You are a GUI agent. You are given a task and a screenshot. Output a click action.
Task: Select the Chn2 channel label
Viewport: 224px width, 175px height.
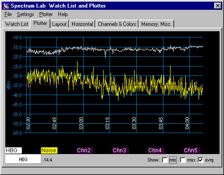(x=85, y=150)
